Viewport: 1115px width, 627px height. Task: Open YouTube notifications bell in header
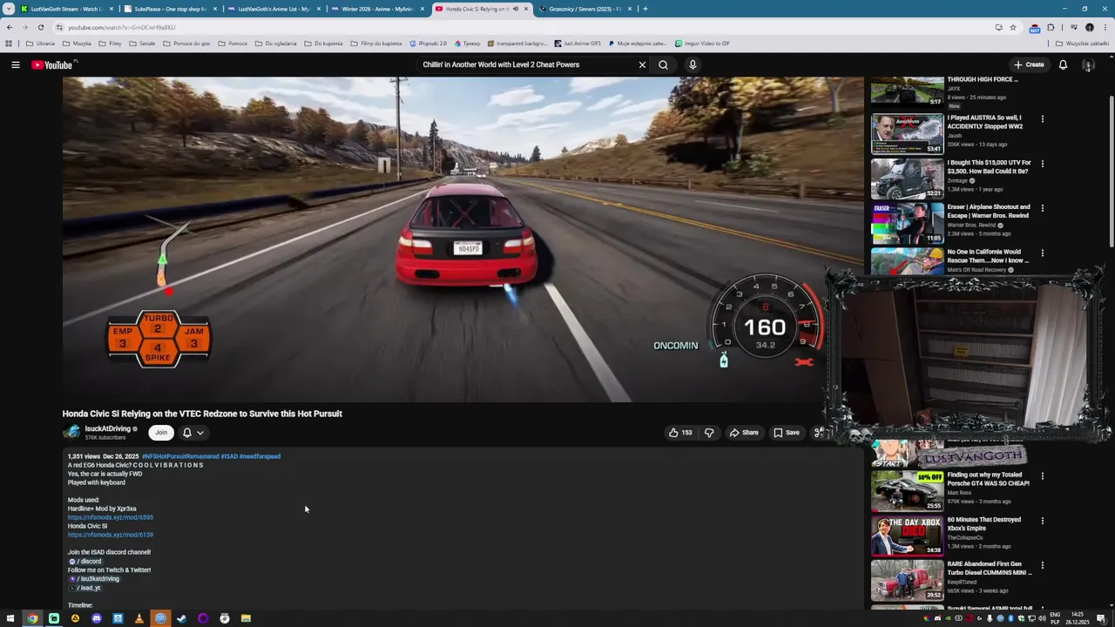tap(1063, 64)
